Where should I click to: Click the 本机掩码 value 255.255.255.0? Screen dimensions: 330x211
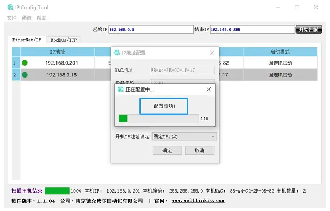(186, 191)
